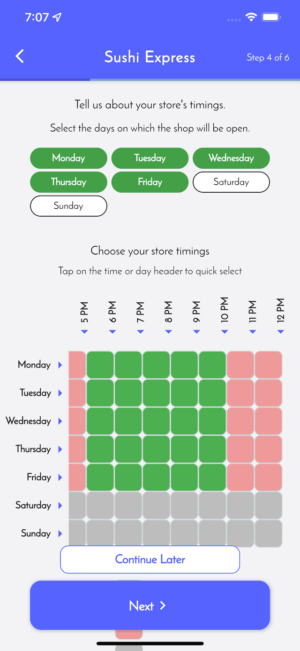Quick select the 7 PM column header

[x=140, y=313]
